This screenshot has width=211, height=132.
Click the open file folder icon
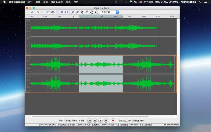27,12
